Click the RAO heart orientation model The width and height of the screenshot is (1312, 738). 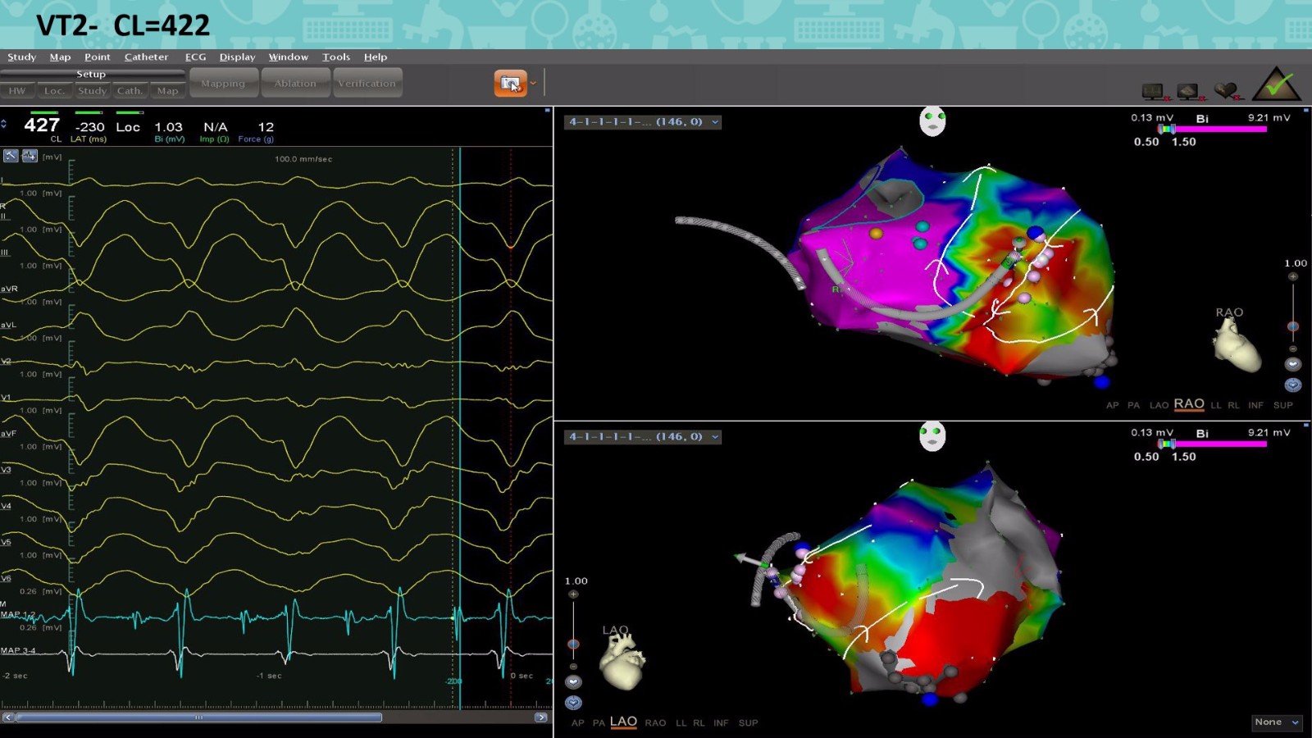point(1236,344)
